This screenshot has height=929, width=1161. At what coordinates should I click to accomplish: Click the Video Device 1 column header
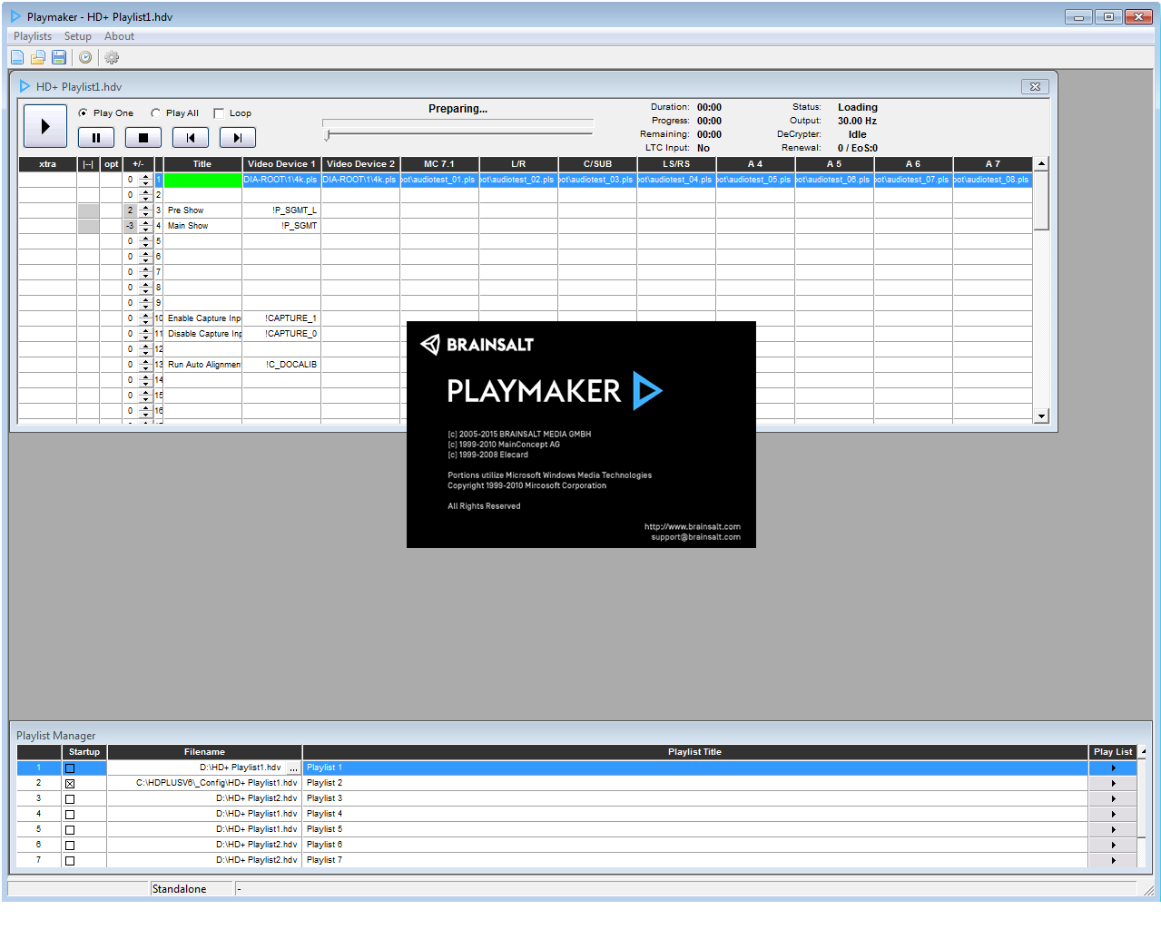coord(281,164)
